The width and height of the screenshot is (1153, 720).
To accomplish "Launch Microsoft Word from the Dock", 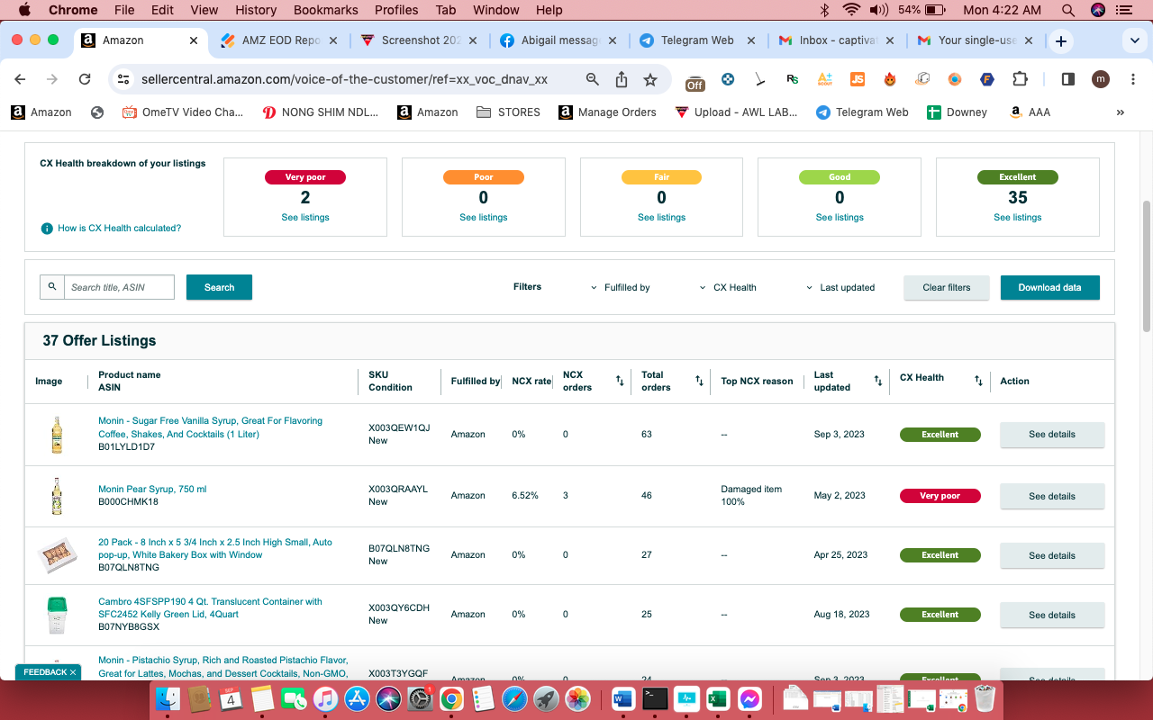I will tap(622, 698).
